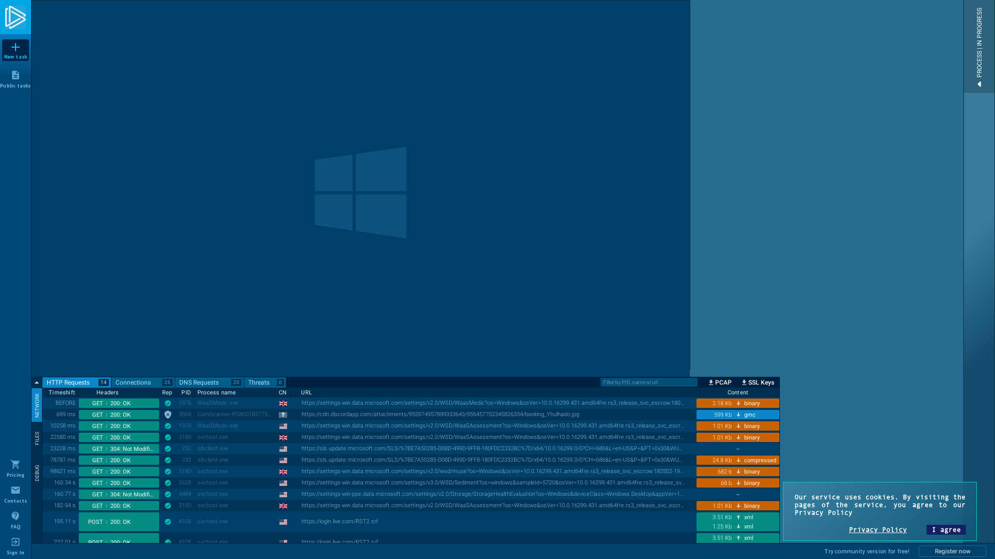Open the Threats tab
Image resolution: width=995 pixels, height=559 pixels.
[265, 383]
